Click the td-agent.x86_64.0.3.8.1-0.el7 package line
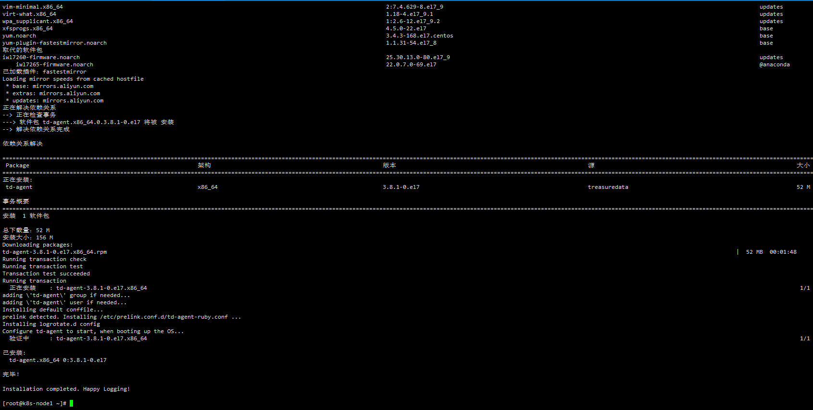Screen dimensions: 813x410 (88, 122)
